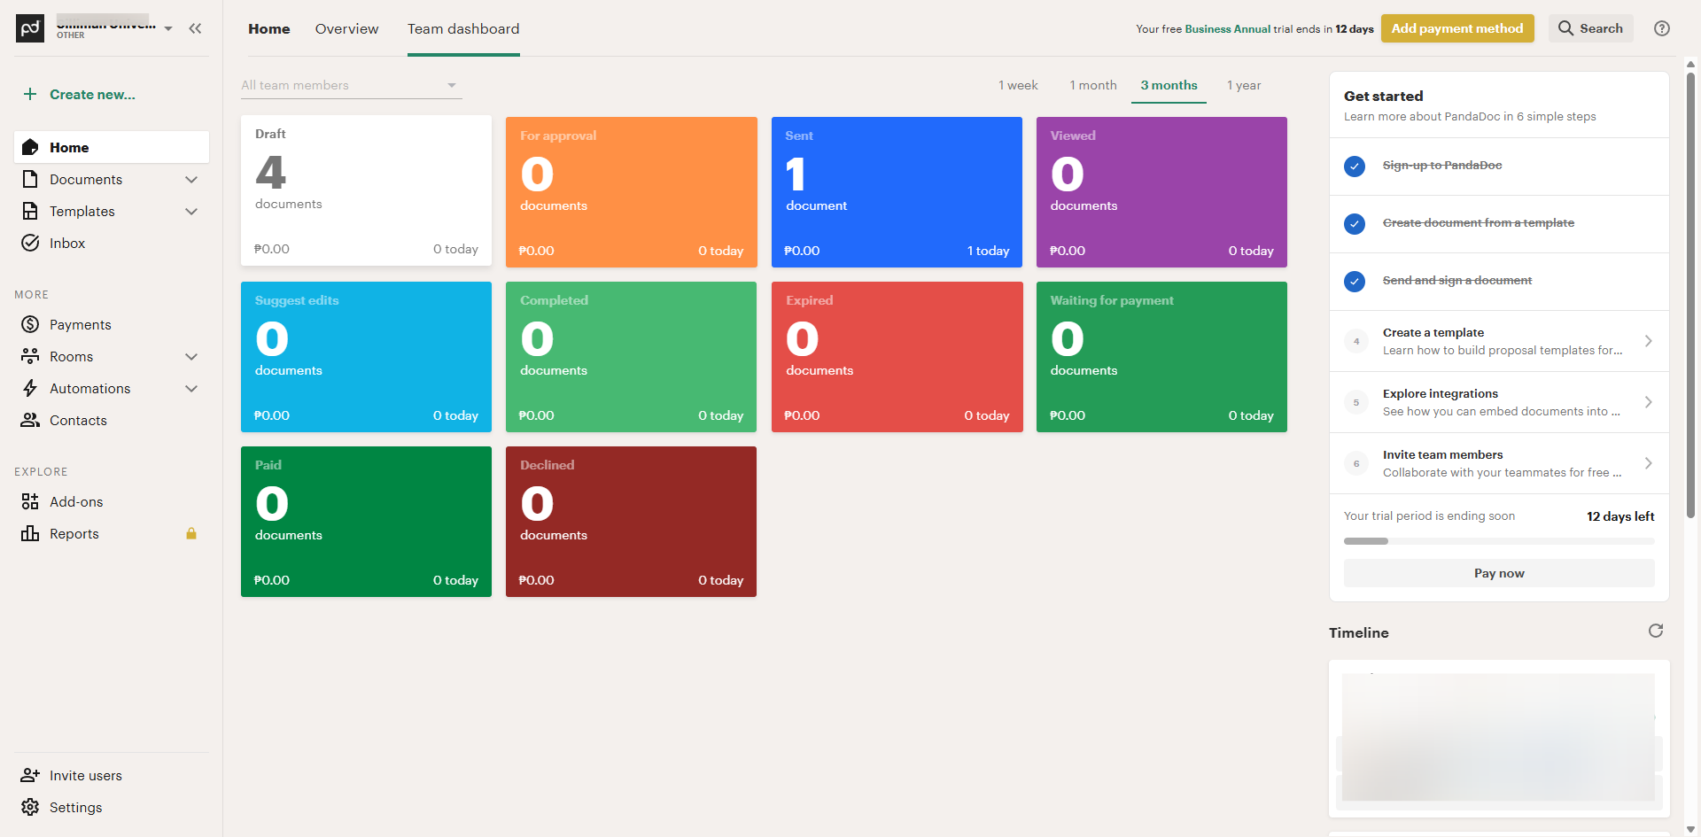Toggle the Send and sign a document checkmark
This screenshot has width=1701, height=837.
click(x=1355, y=282)
